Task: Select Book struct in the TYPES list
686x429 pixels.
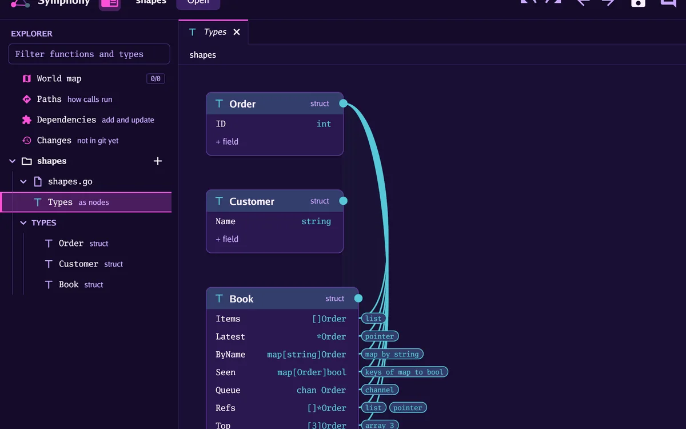Action: [x=86, y=284]
